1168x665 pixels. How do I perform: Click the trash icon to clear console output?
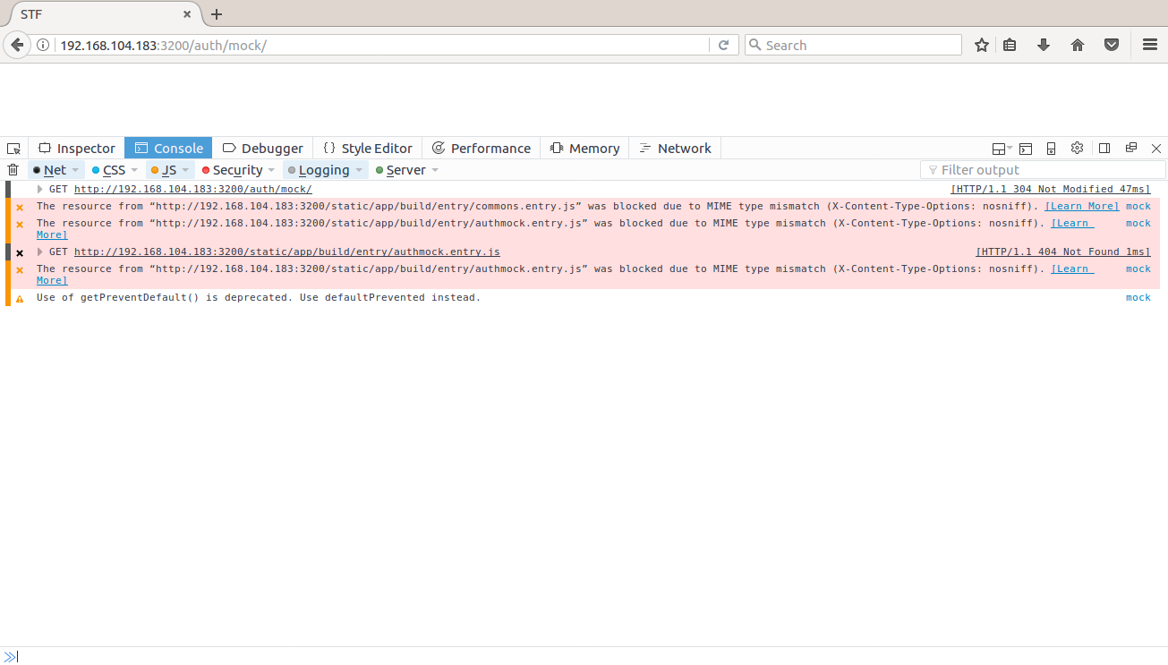tap(13, 169)
